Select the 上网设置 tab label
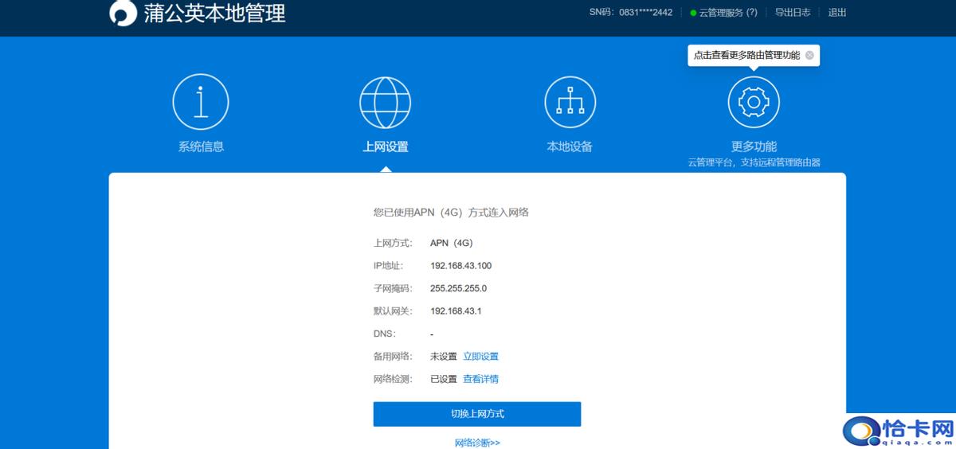 (x=386, y=146)
